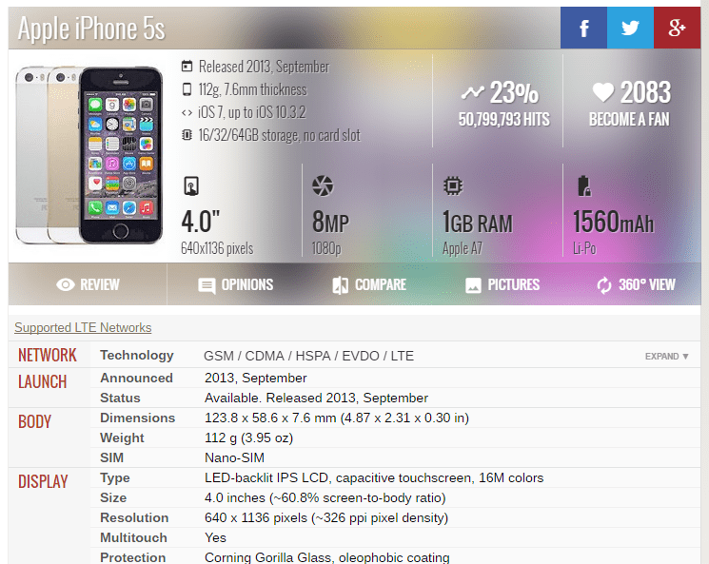Click the display size touchscreen icon
The height and width of the screenshot is (564, 709).
pyautogui.click(x=191, y=185)
